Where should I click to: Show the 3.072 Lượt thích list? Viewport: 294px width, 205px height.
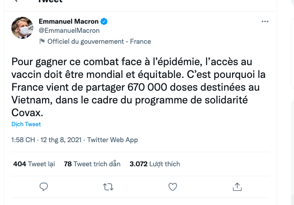click(x=155, y=164)
